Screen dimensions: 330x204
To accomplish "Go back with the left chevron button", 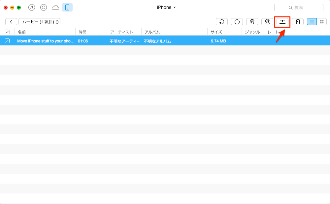I will pyautogui.click(x=11, y=22).
